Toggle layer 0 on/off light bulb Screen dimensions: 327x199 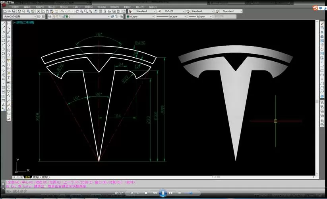[54, 16]
